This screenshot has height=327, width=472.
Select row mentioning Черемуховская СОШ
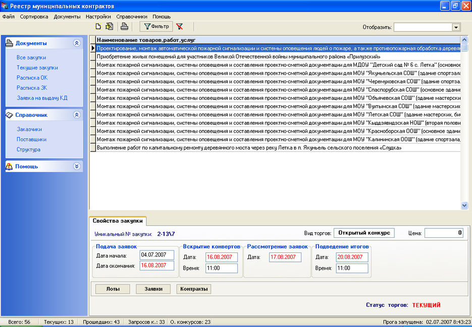278,82
